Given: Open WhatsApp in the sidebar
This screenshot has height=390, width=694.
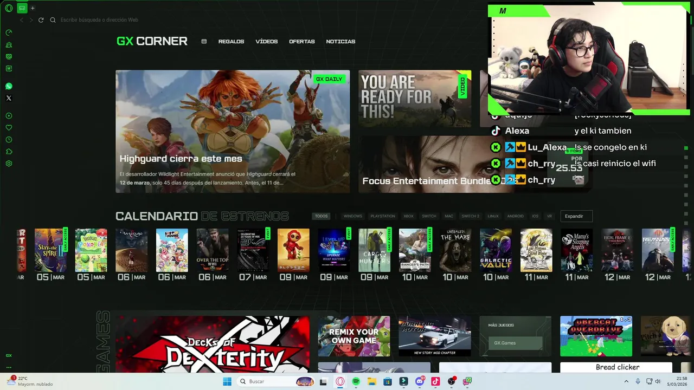Looking at the screenshot, I should click(x=9, y=86).
